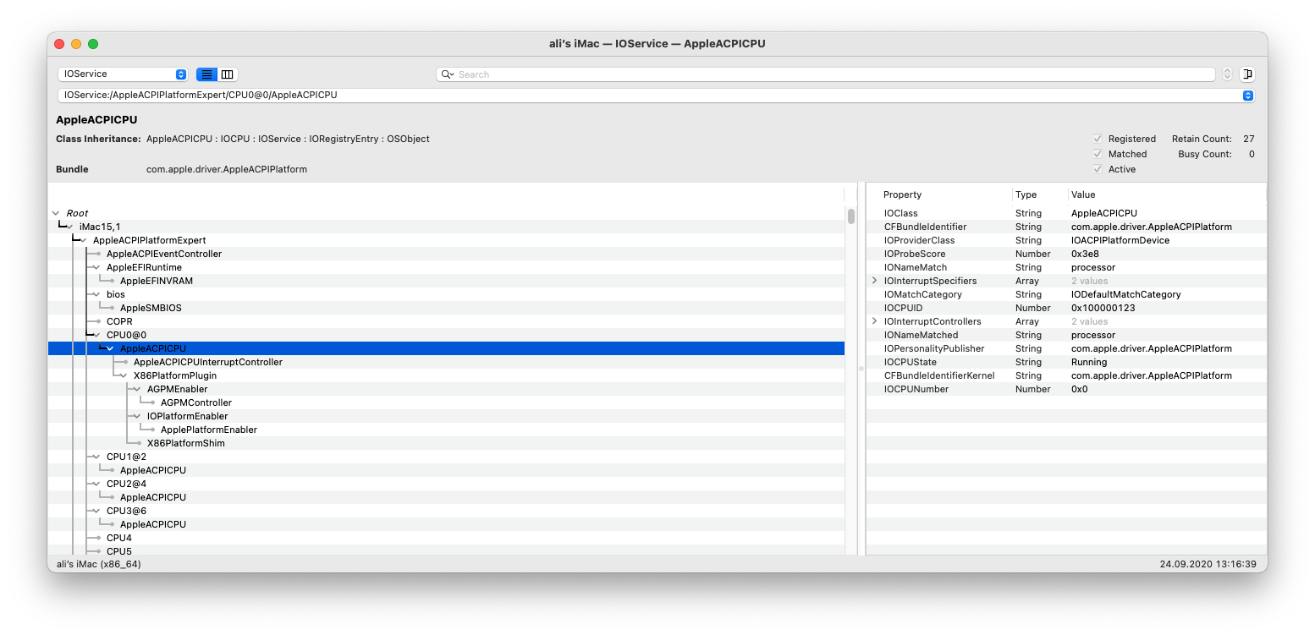Click the green fullscreen window button
This screenshot has width=1315, height=635.
tap(93, 44)
